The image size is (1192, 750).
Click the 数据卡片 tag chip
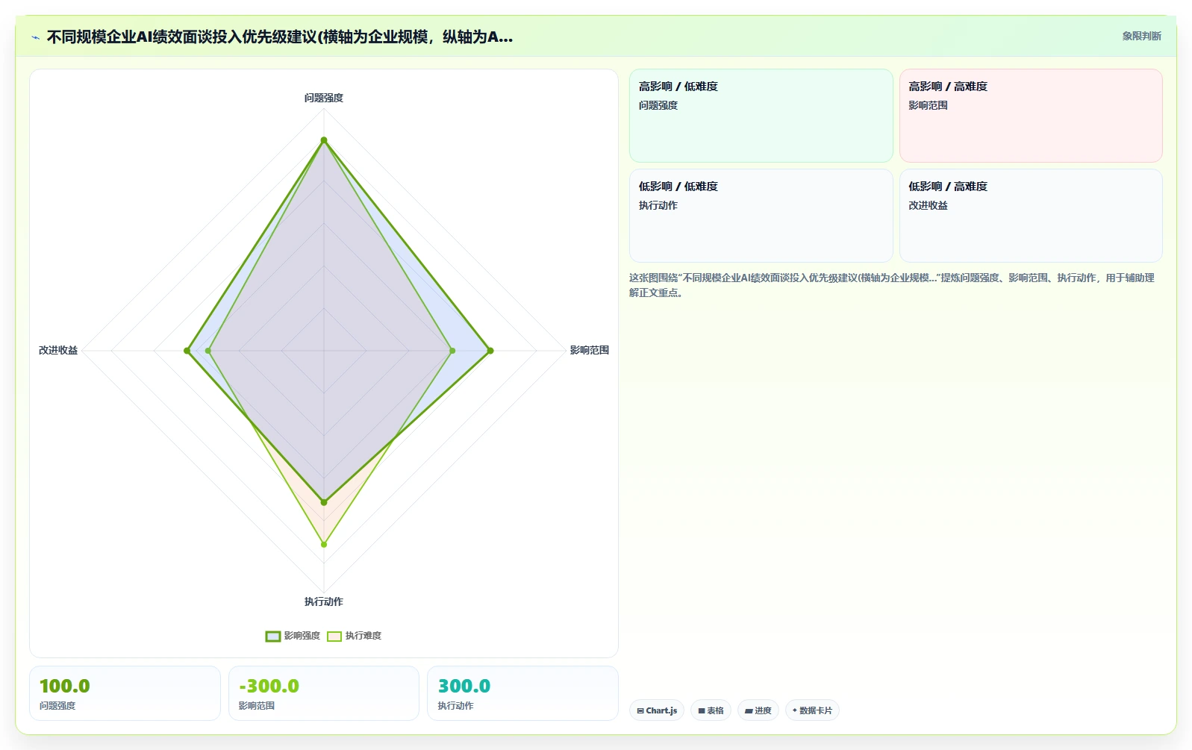812,710
